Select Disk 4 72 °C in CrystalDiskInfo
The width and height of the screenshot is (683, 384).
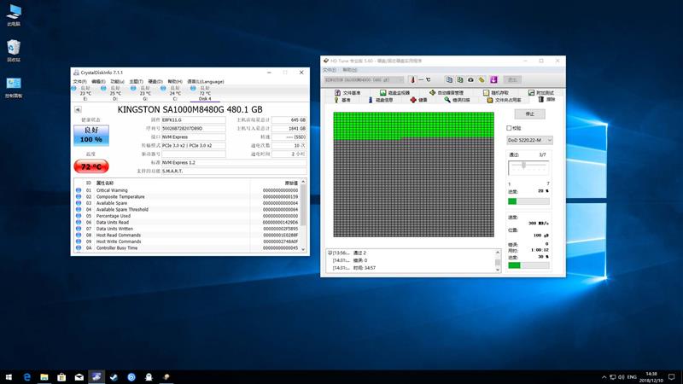[x=205, y=93]
